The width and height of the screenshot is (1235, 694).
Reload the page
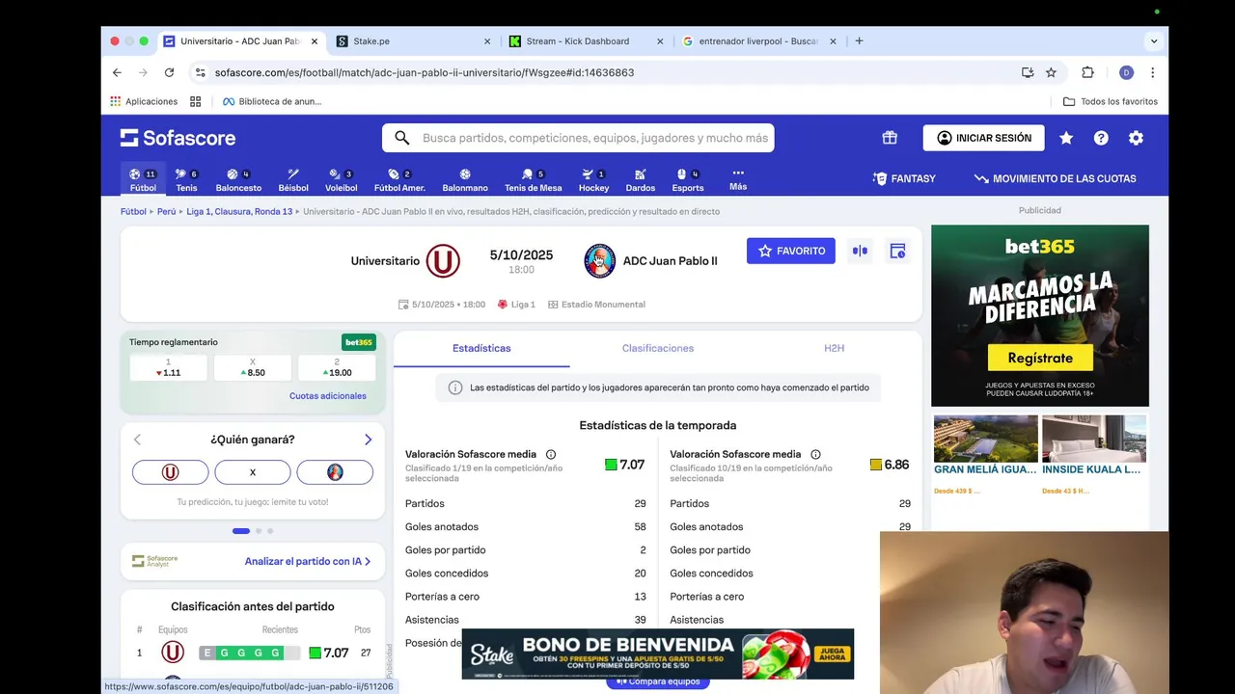coord(169,72)
